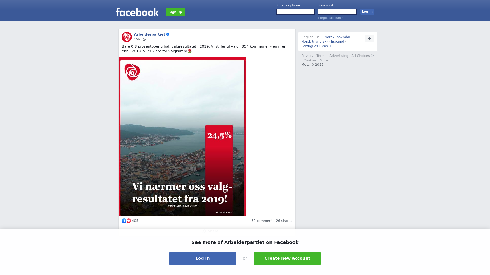Focus the Password input field
This screenshot has height=275, width=490.
click(337, 12)
